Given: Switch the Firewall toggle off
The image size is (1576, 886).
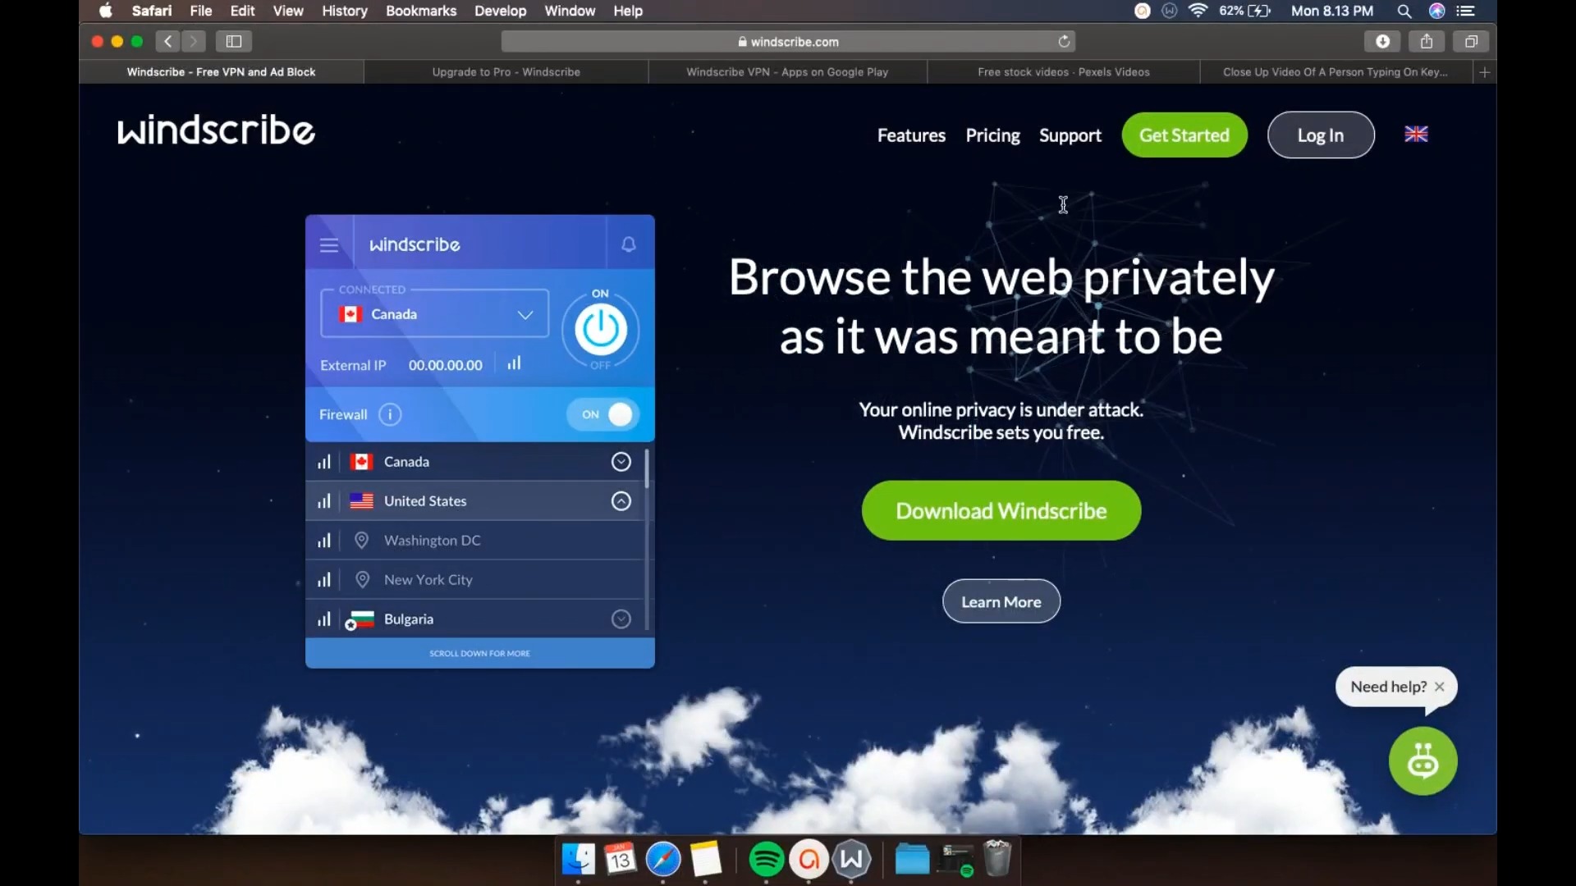Looking at the screenshot, I should pos(604,415).
